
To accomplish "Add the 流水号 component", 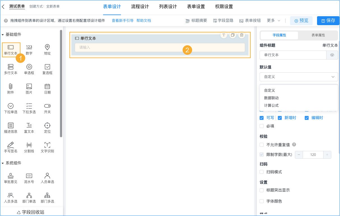I will (29, 178).
